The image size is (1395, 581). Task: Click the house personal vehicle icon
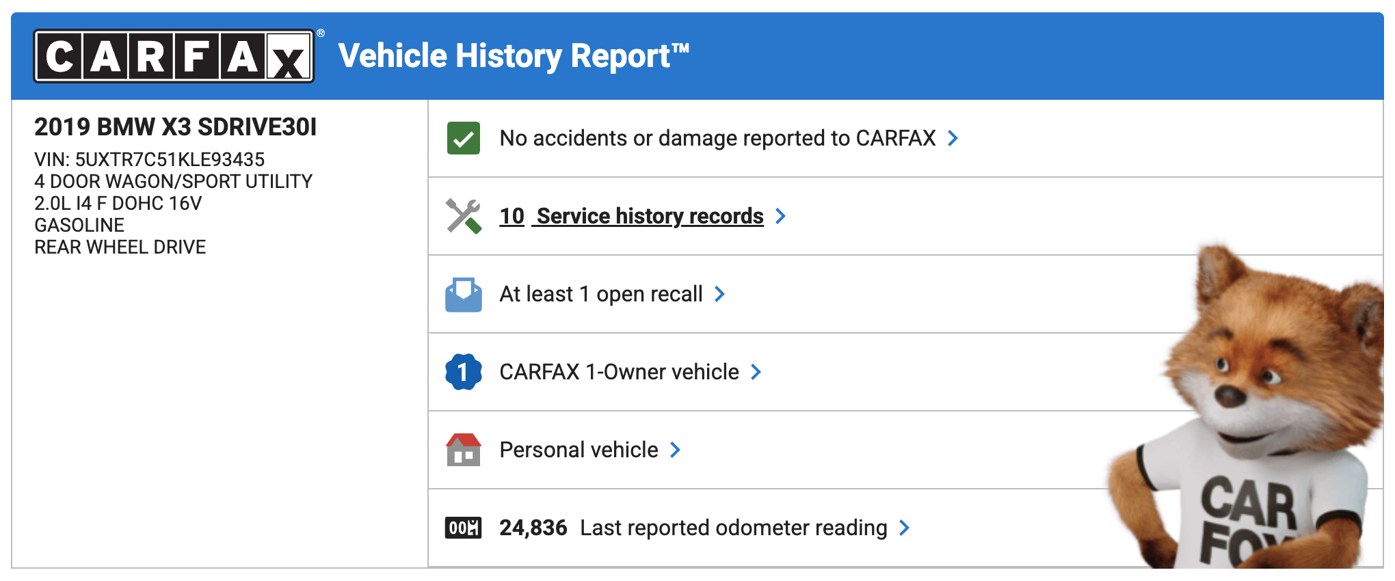[x=464, y=450]
